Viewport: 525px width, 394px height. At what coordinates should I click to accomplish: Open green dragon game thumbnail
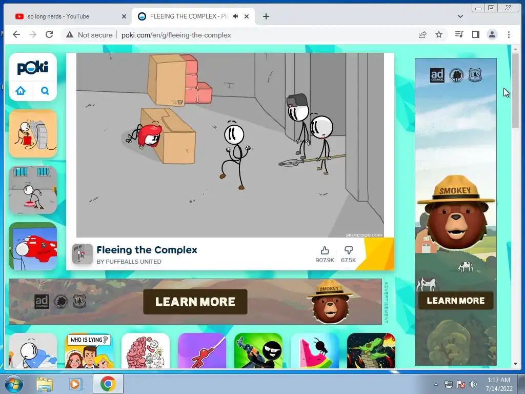click(371, 350)
